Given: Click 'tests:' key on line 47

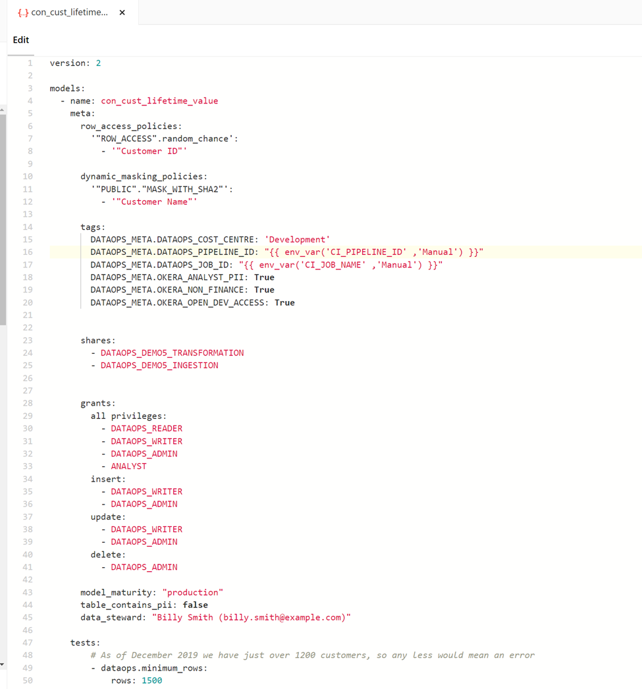Looking at the screenshot, I should (85, 643).
